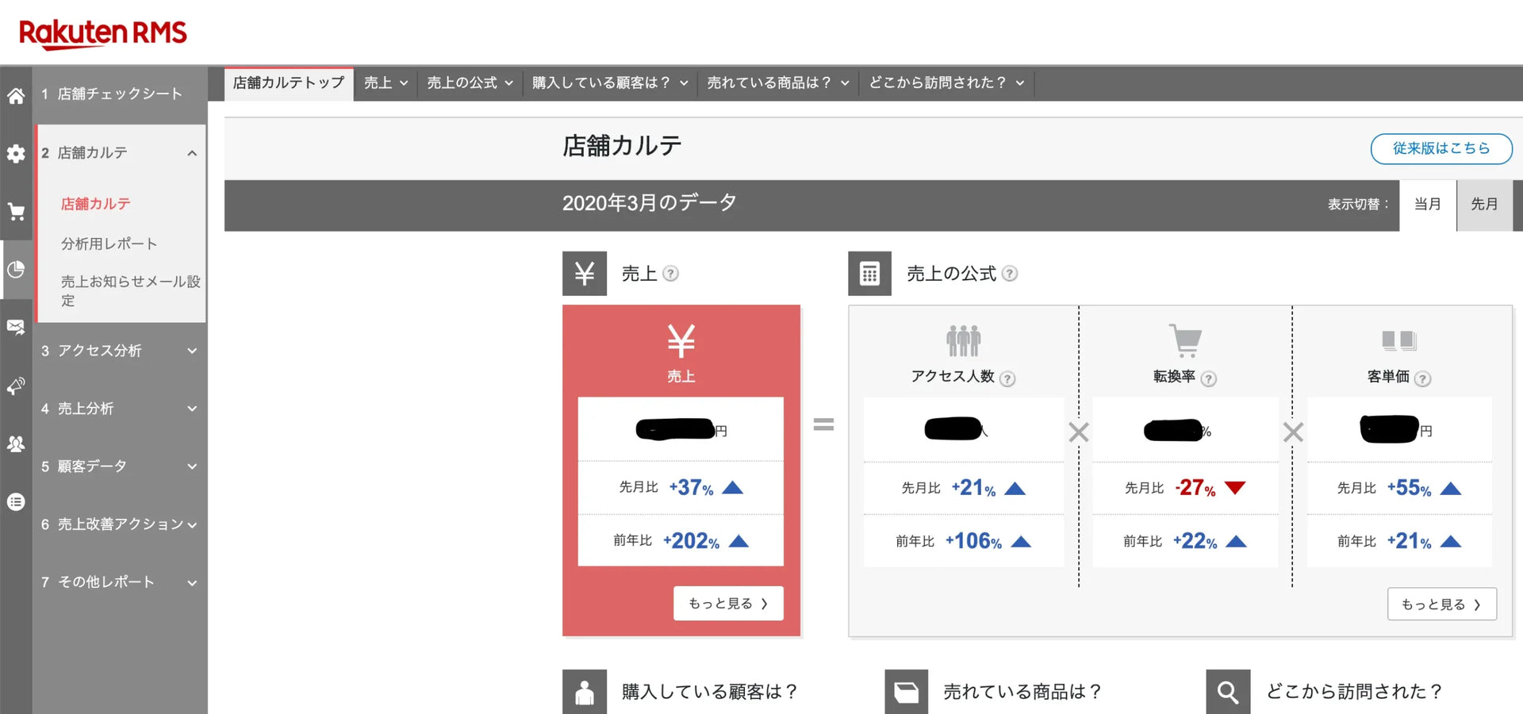Click the 従来版はこちら button
1523x714 pixels.
tap(1441, 148)
